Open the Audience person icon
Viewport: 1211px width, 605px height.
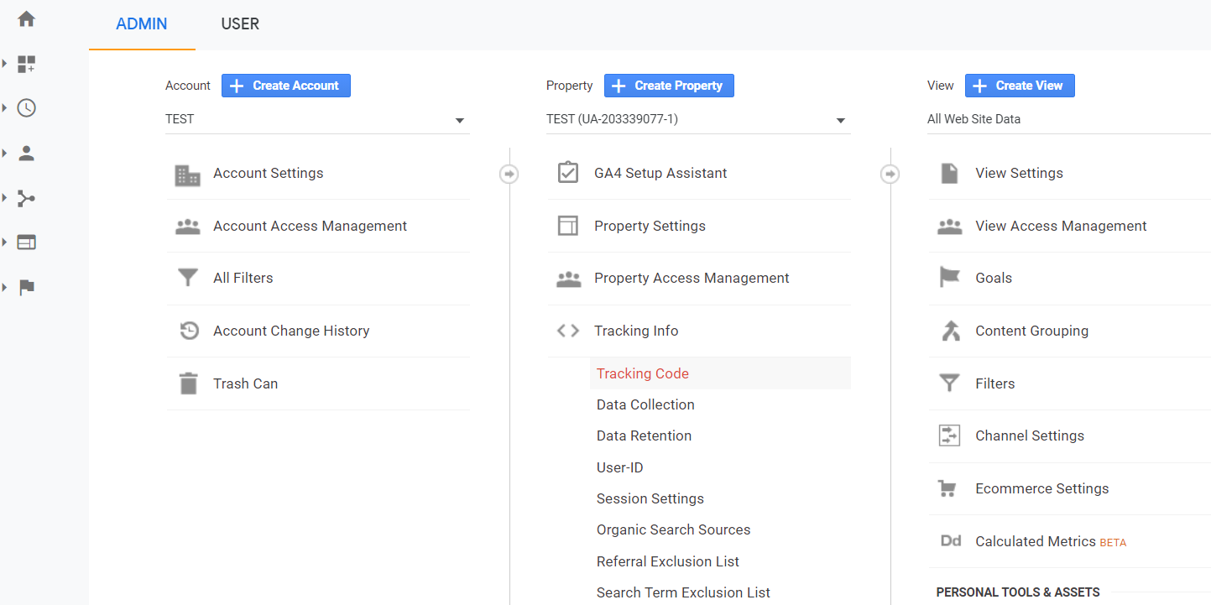(26, 153)
